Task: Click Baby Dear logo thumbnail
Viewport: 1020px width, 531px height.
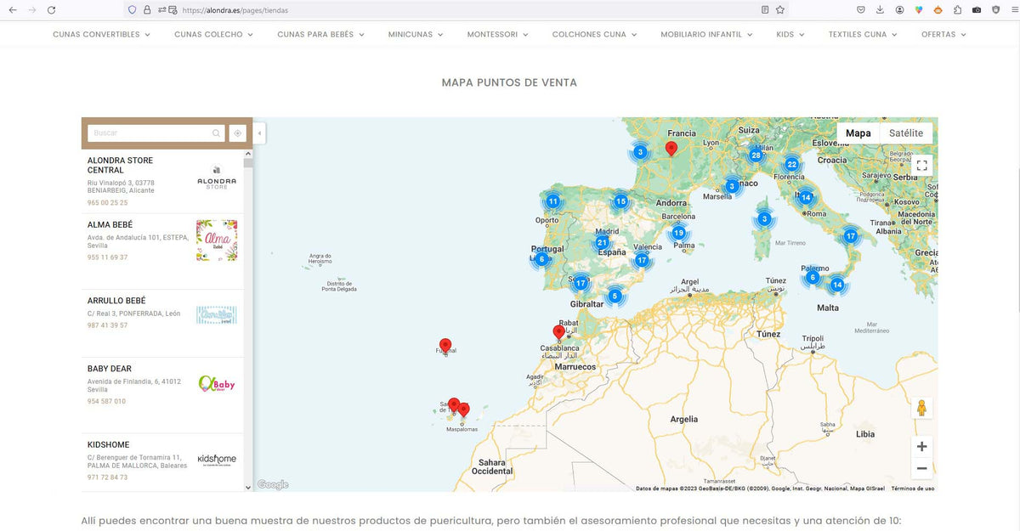Action: 217,384
